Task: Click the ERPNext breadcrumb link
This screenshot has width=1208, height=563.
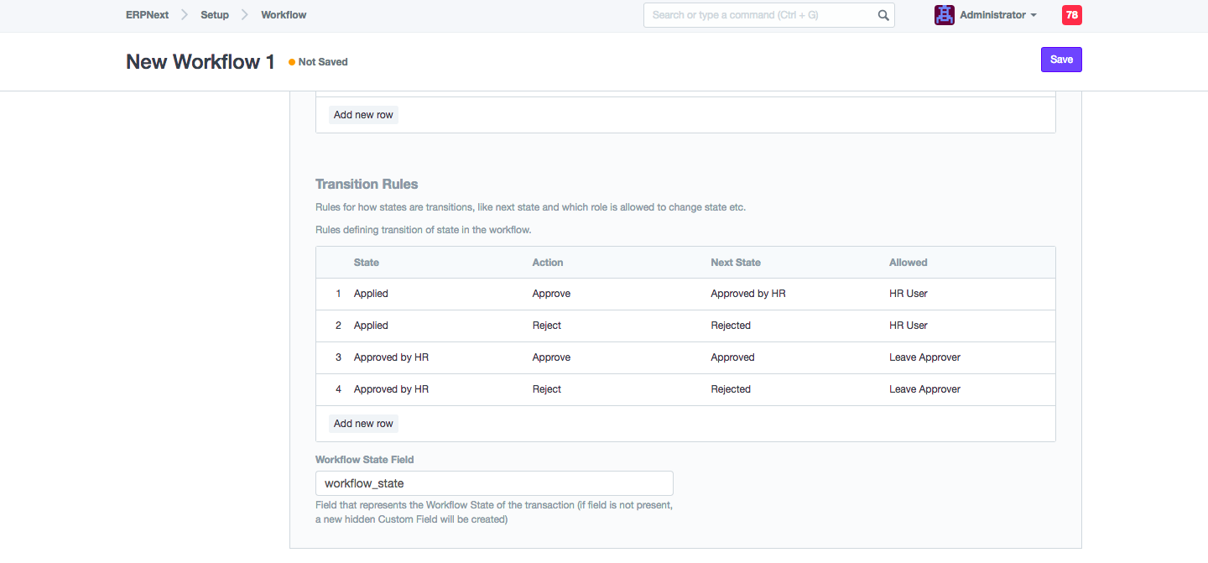Action: 147,15
